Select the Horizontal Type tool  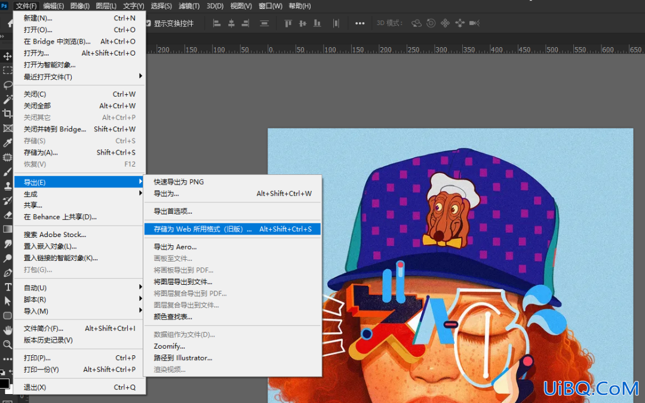(x=7, y=287)
